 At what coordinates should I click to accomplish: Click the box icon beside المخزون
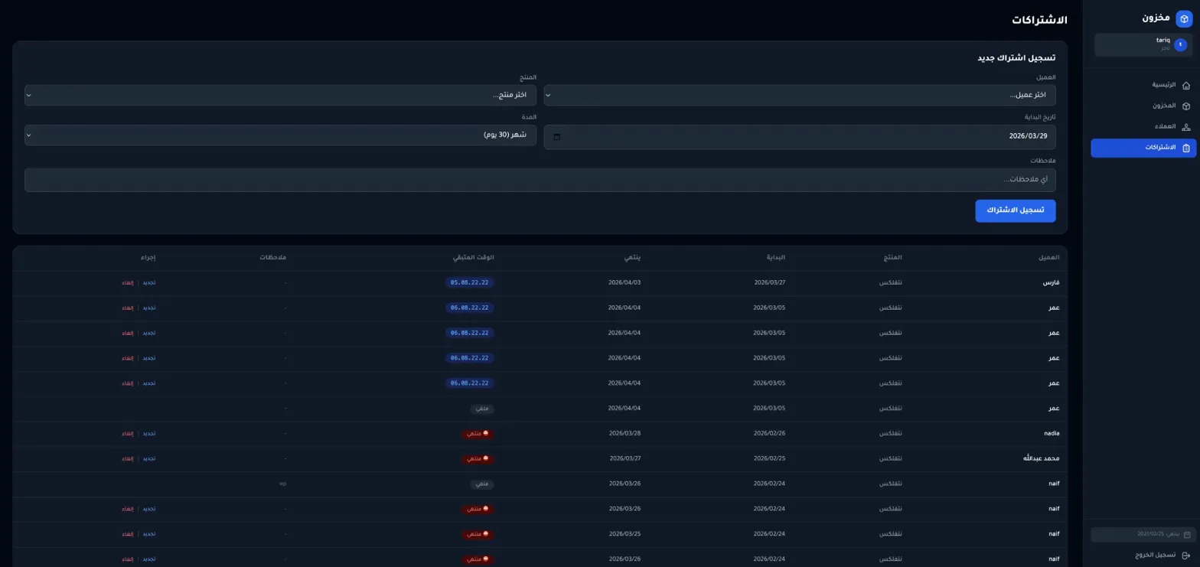coord(1186,106)
